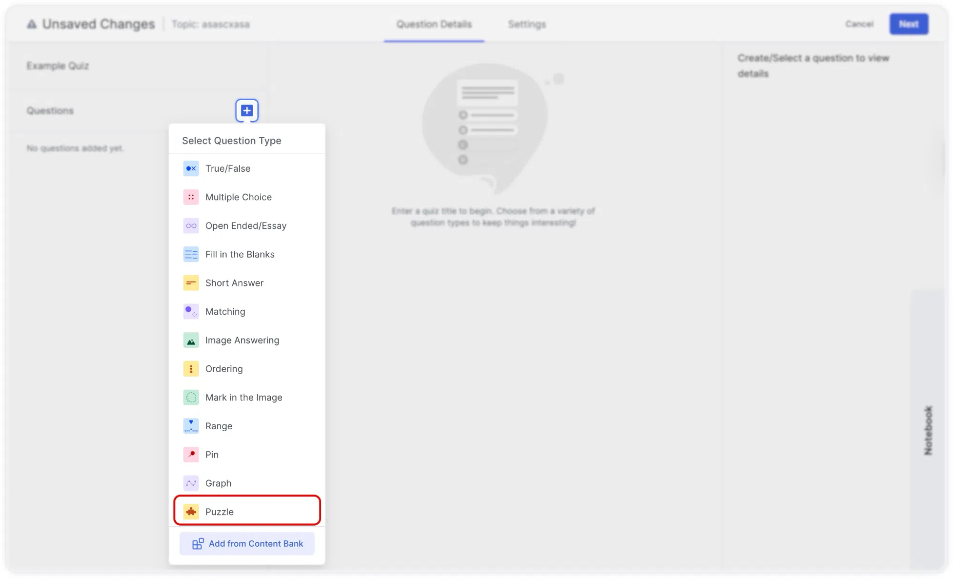Choose the Pin question type

[247, 455]
